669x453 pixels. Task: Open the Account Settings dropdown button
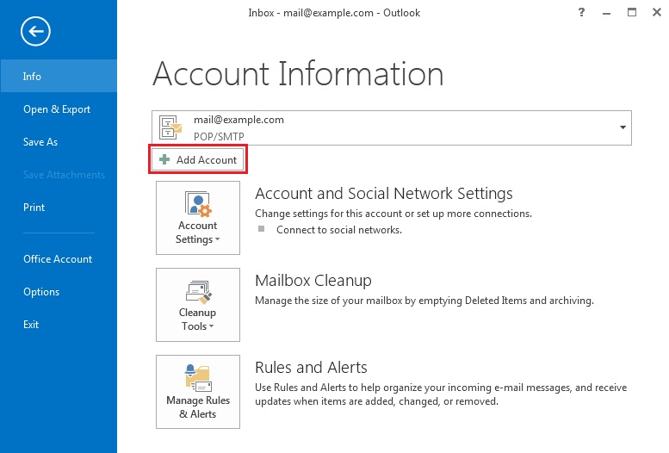[198, 218]
